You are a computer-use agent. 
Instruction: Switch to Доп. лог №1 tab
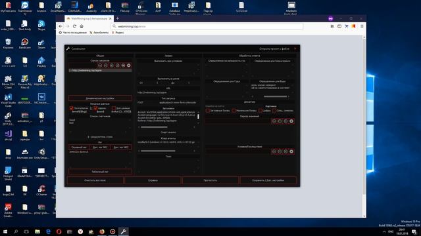click(100, 147)
